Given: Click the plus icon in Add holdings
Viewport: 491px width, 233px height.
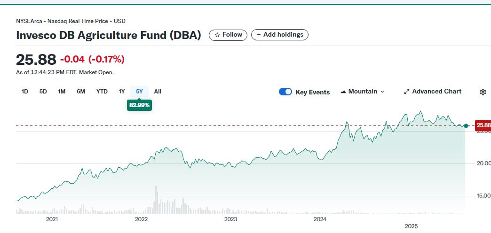Looking at the screenshot, I should coord(259,35).
